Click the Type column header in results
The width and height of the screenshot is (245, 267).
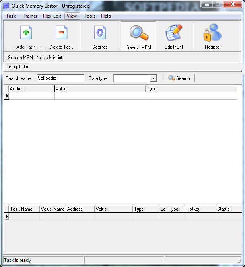[x=191, y=89]
